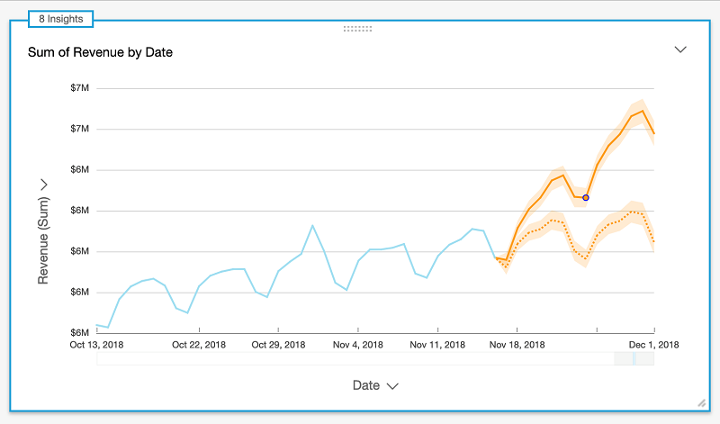
Task: Click the Revenue (Sum) axis label
Action: coord(43,240)
